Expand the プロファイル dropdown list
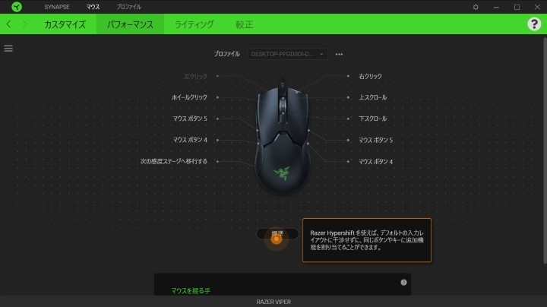This screenshot has height=307, width=547. (287, 54)
